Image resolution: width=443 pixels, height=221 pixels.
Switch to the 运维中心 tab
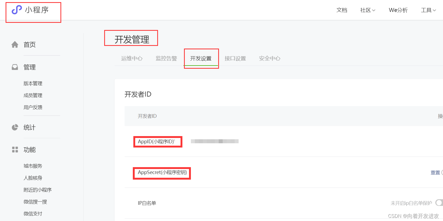point(132,58)
